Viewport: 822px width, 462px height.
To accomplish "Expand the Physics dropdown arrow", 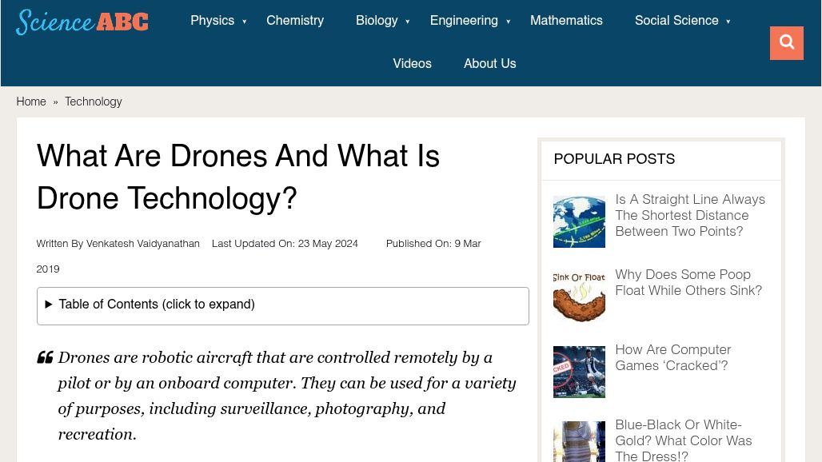I will [244, 22].
